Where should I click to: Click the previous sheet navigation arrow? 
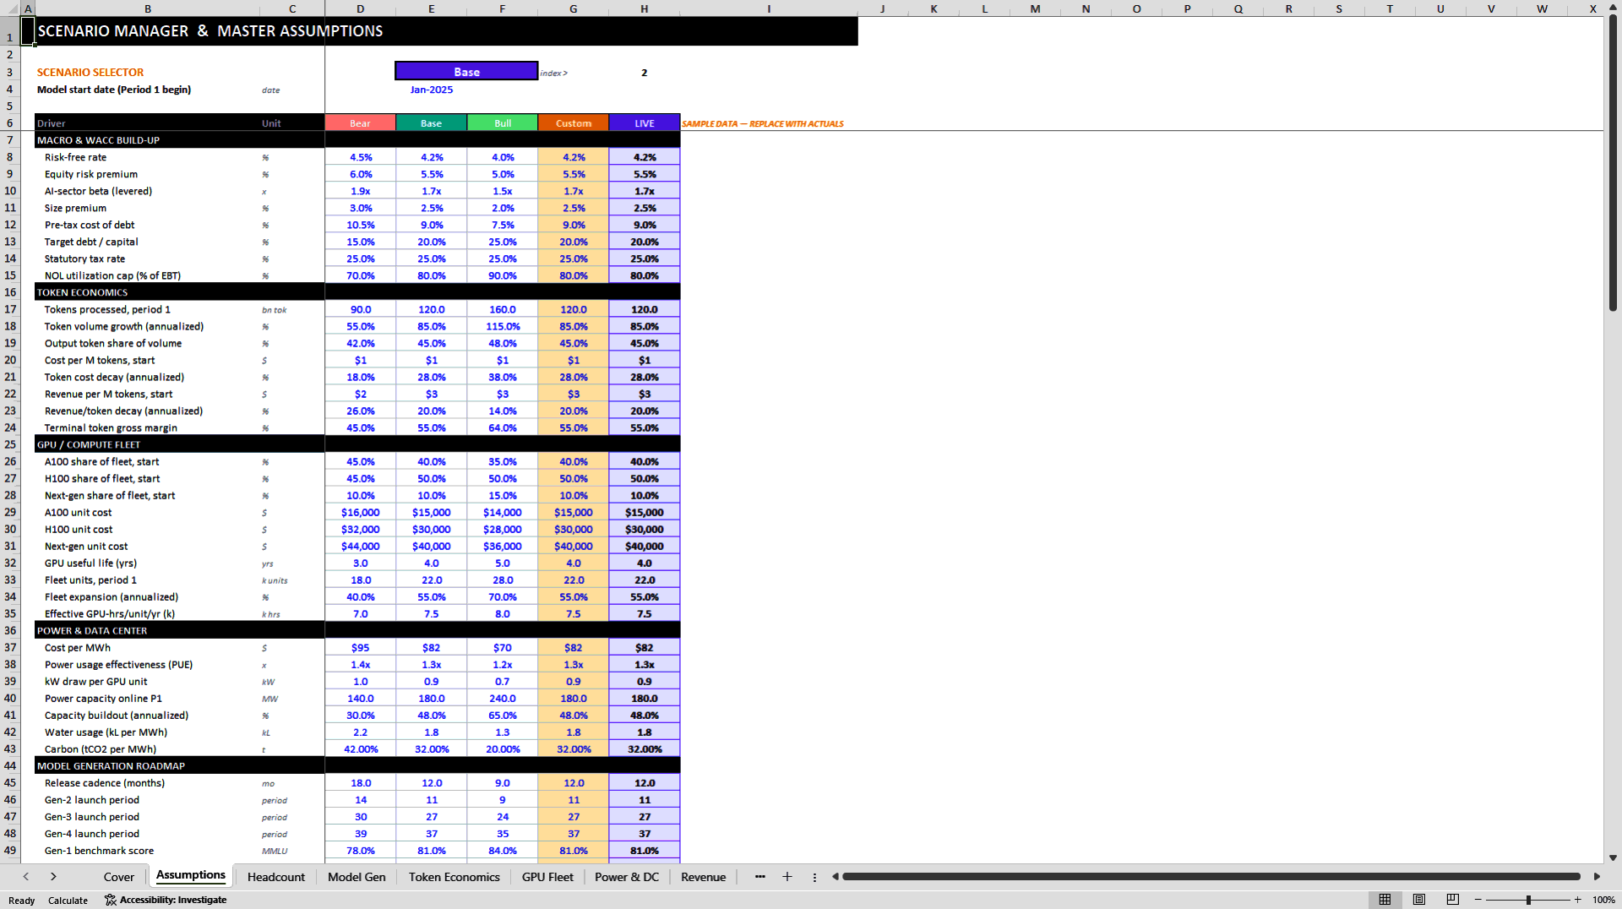[26, 877]
